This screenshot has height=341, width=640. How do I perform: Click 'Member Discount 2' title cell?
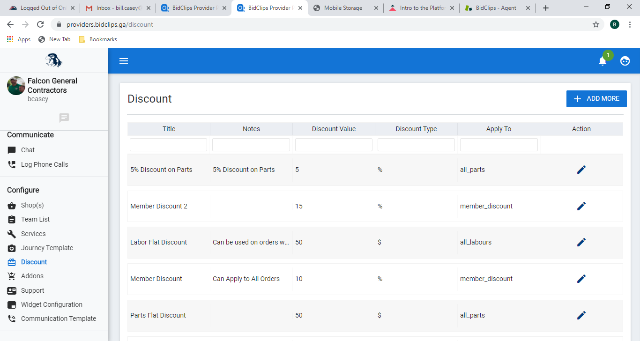(x=158, y=206)
